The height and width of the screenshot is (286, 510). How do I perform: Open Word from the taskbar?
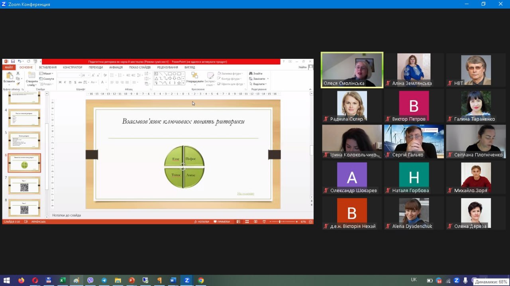pyautogui.click(x=173, y=280)
